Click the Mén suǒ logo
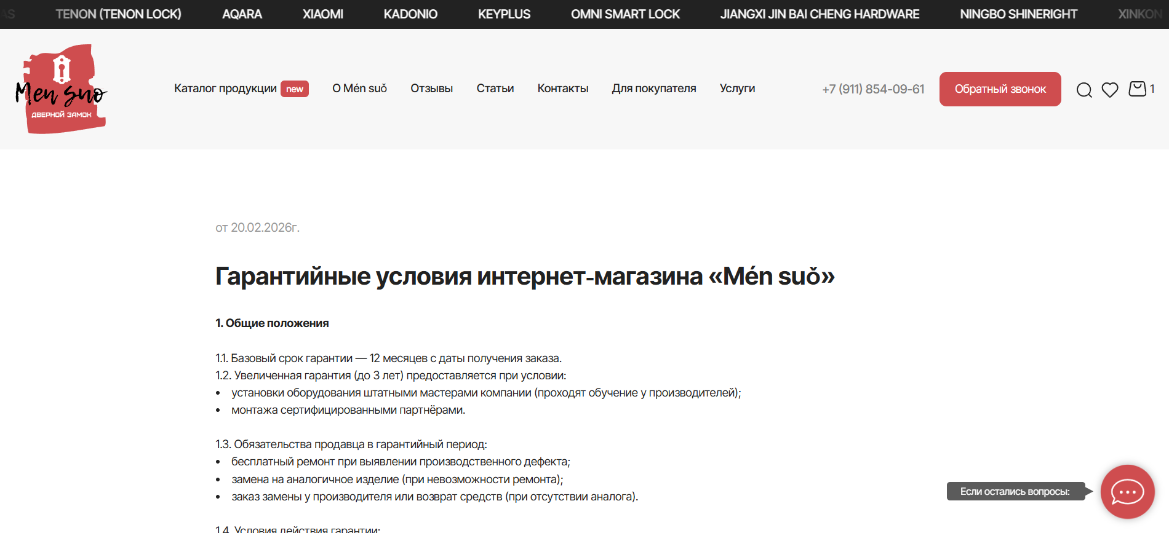The image size is (1169, 533). coord(62,89)
